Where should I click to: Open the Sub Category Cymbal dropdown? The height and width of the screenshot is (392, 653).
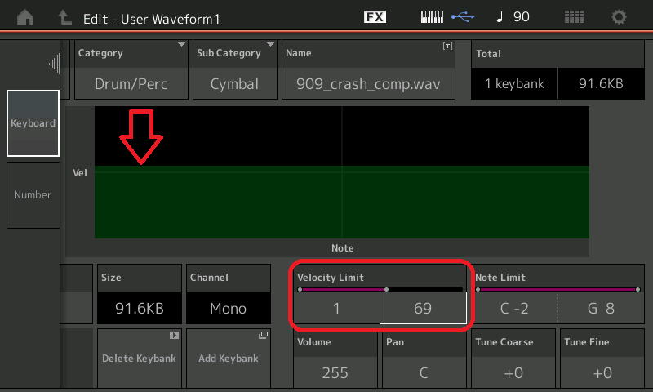(x=234, y=82)
